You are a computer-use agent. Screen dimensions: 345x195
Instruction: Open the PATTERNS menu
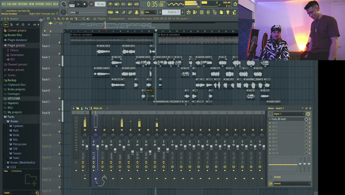23,4
